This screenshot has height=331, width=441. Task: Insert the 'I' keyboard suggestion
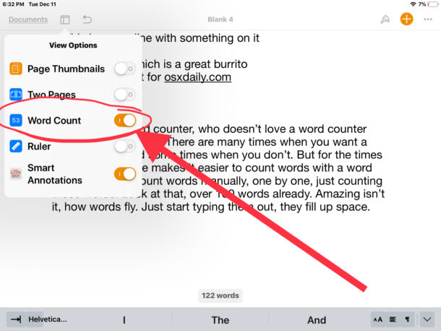[x=124, y=320]
